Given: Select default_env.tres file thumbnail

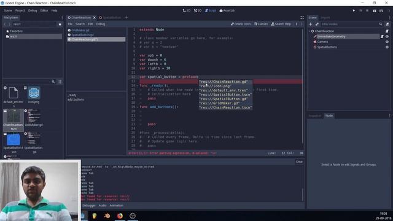Looking at the screenshot, I should [x=14, y=96].
